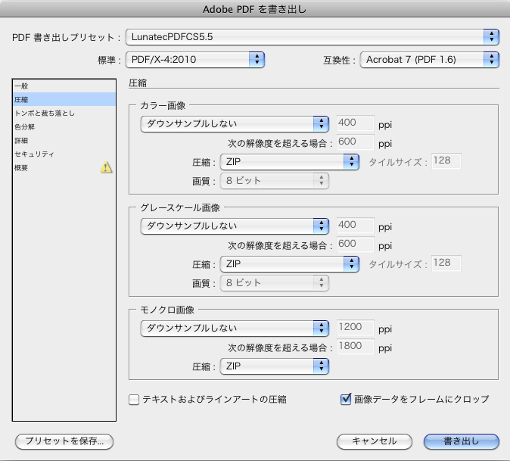Open モノクロ画像 圧縮 ZIP dropdown
Screen dimensions: 510x461
pyautogui.click(x=275, y=366)
